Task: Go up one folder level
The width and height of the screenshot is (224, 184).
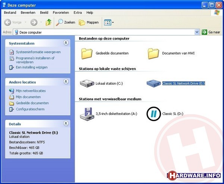Action: 49,22
